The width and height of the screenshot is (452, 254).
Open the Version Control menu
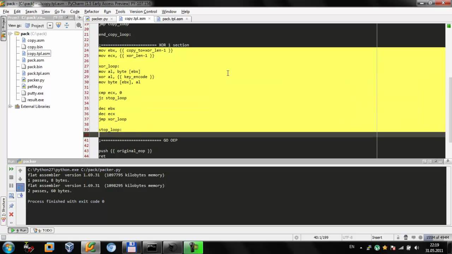(x=143, y=12)
